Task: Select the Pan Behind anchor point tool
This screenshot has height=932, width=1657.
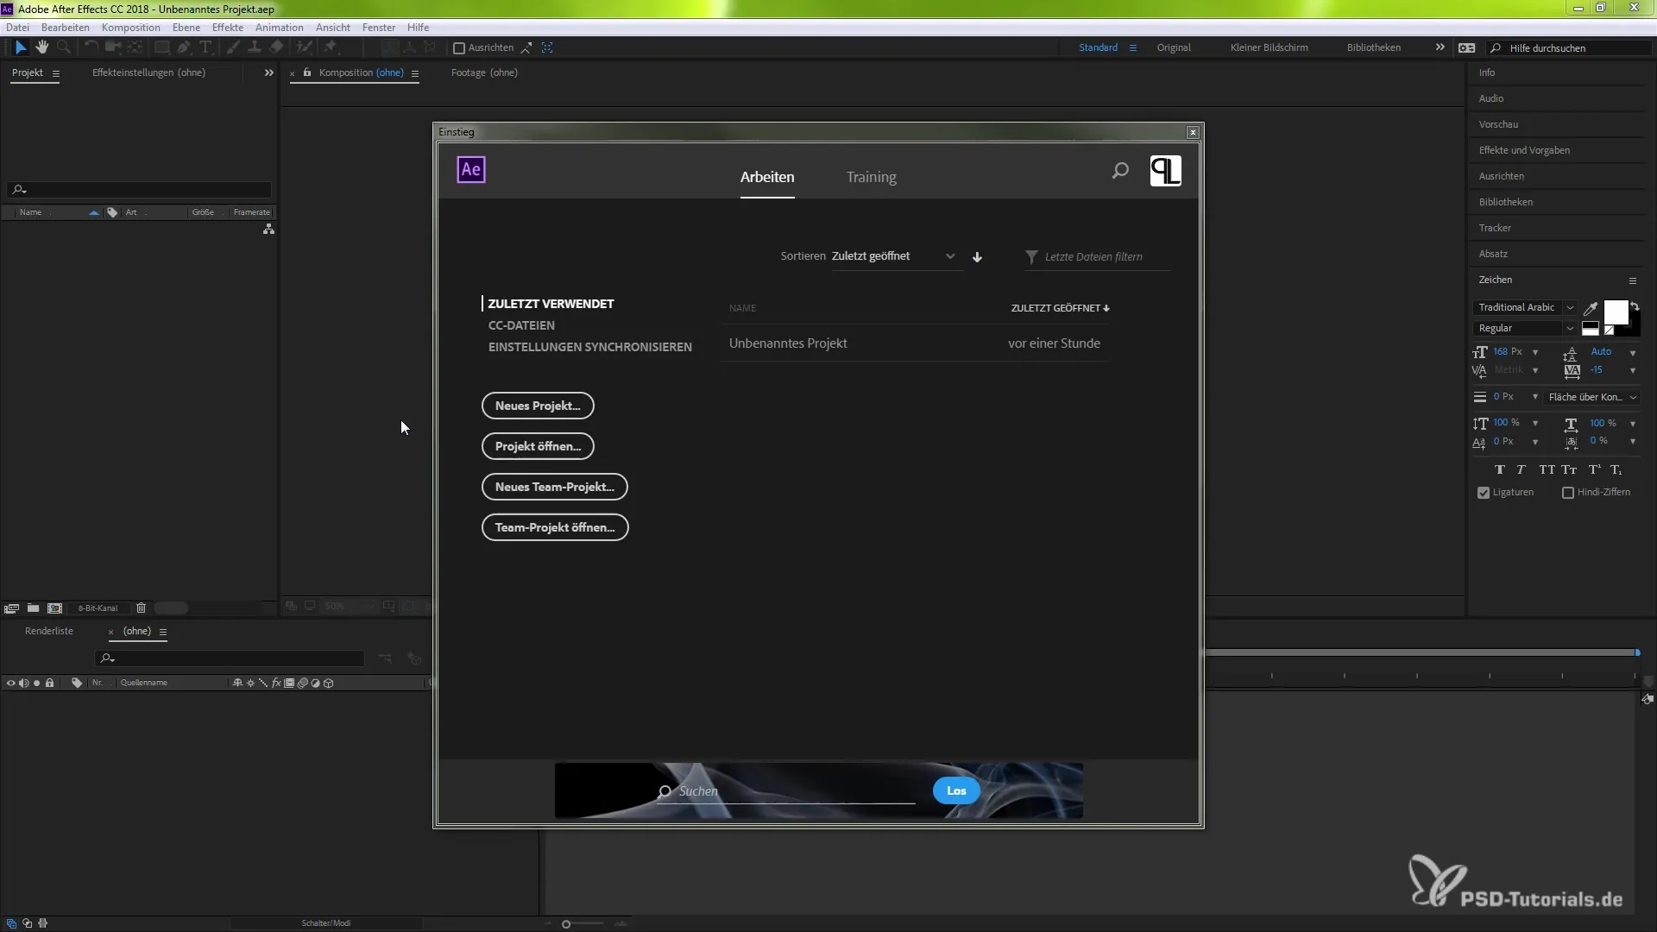Action: 135,47
